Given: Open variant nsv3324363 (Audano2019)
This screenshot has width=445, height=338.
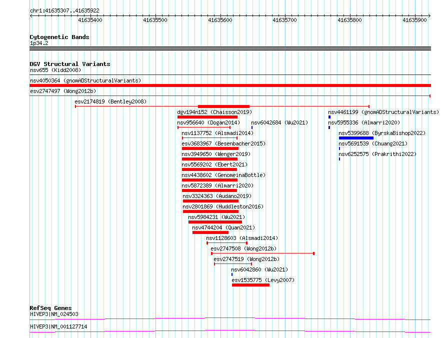Looking at the screenshot, I should click(x=217, y=196).
